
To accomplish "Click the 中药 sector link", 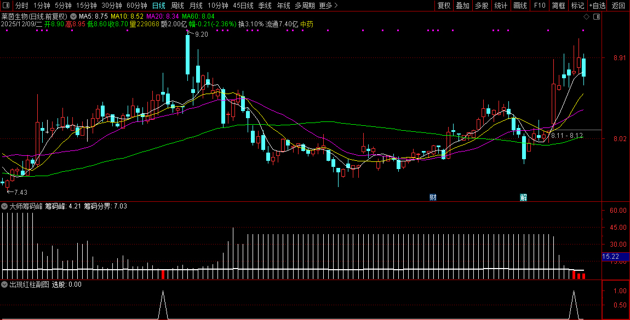I will (307, 25).
